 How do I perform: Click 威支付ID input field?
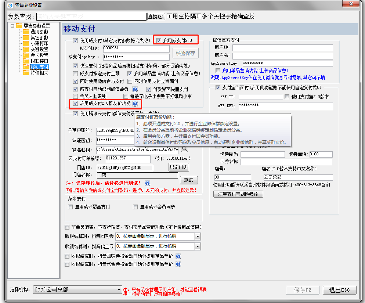136,48
